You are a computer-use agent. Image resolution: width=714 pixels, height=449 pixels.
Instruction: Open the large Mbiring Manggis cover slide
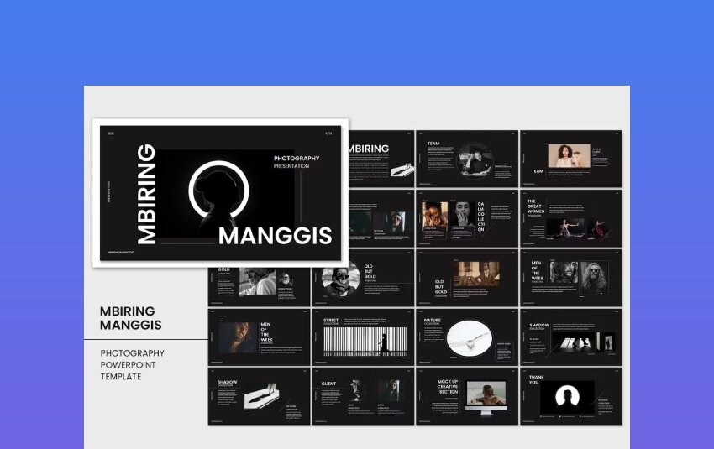(220, 193)
